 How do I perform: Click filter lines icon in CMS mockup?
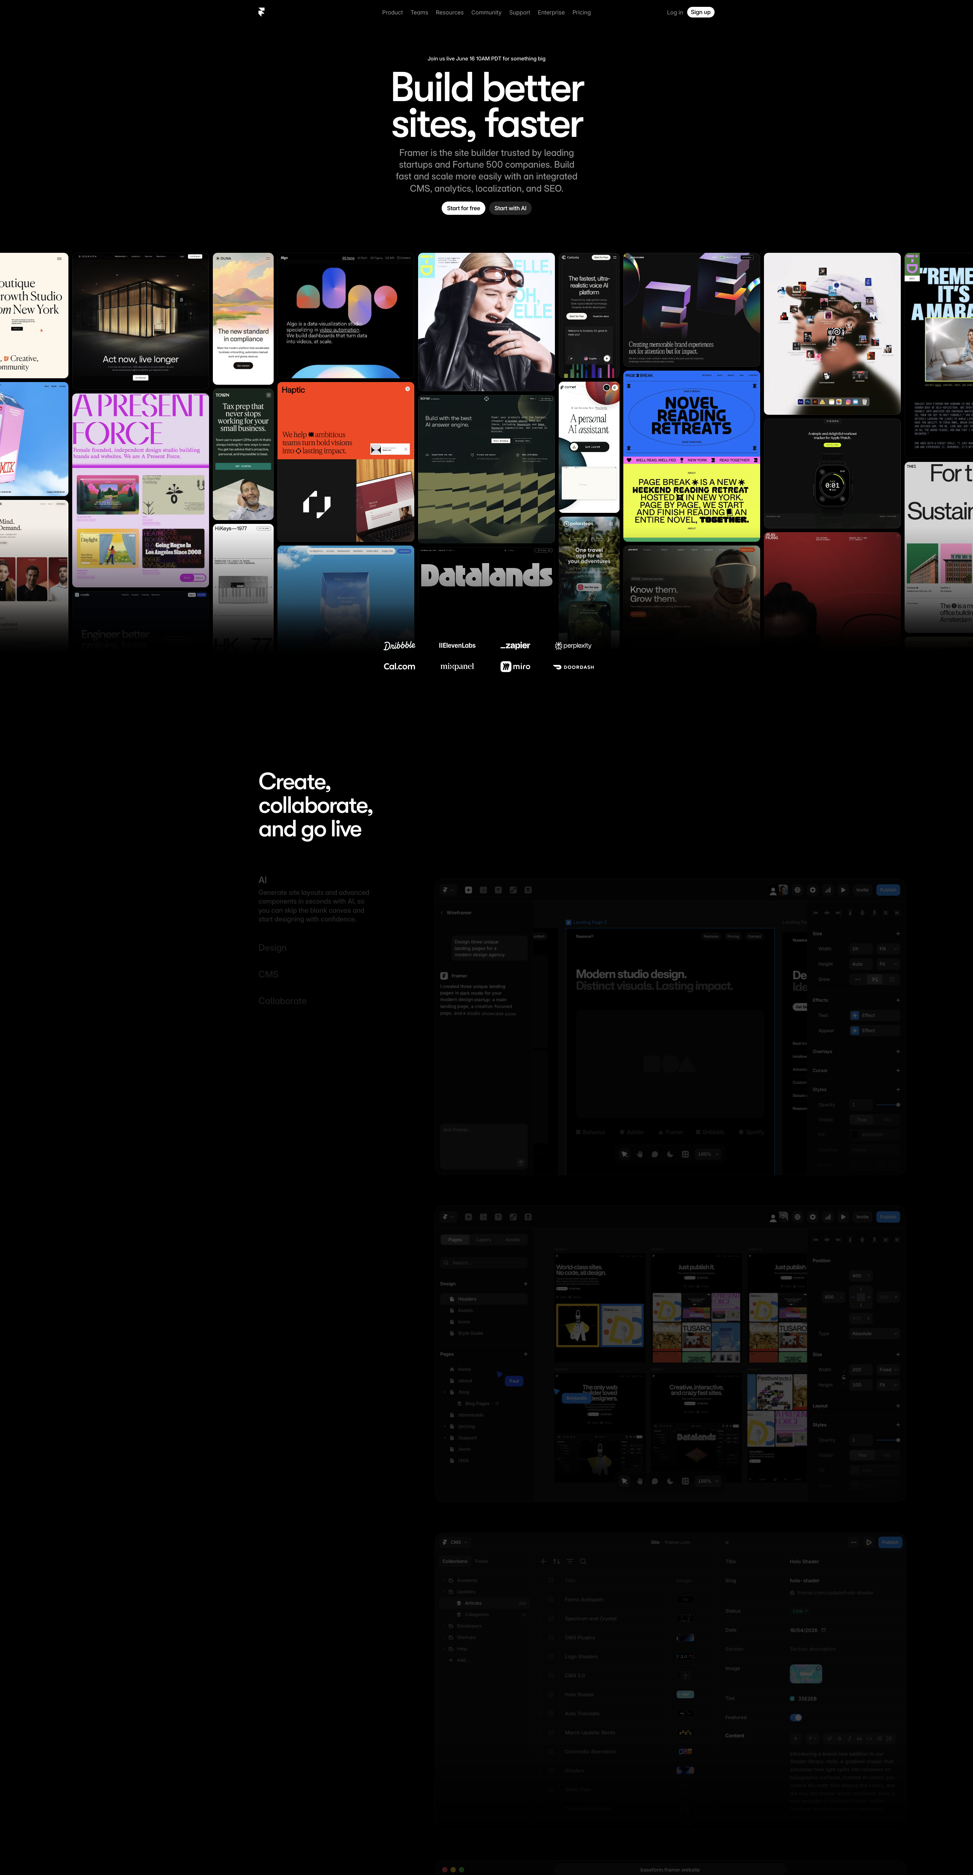point(570,1561)
